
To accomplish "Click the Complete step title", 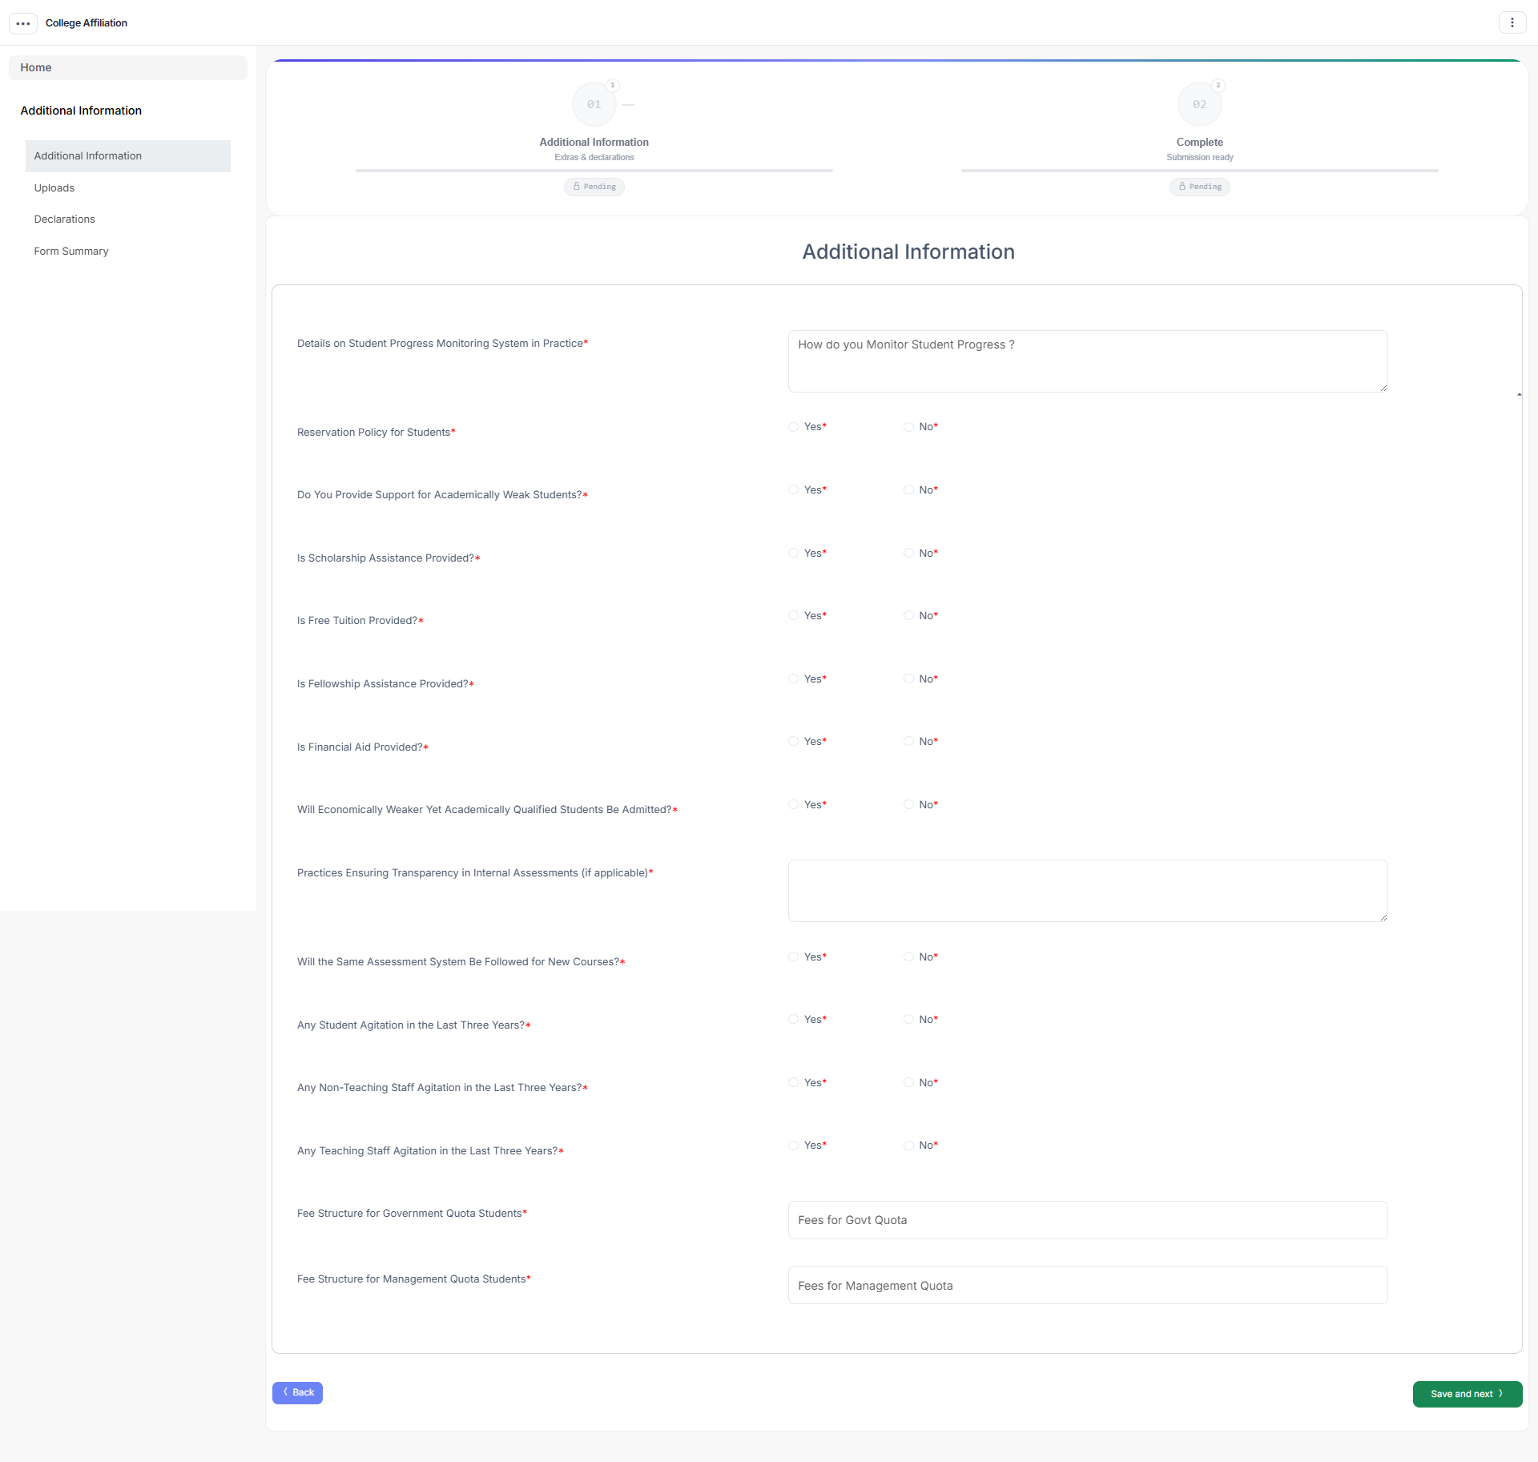I will point(1199,142).
